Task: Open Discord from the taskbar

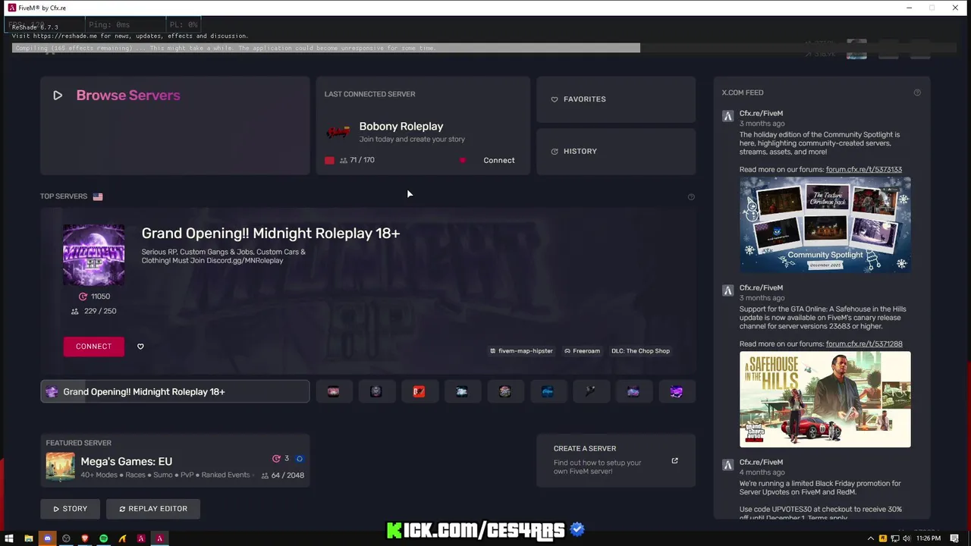Action: [48, 538]
